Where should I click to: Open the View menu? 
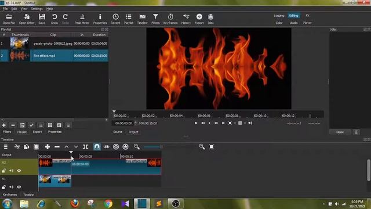pos(24,9)
